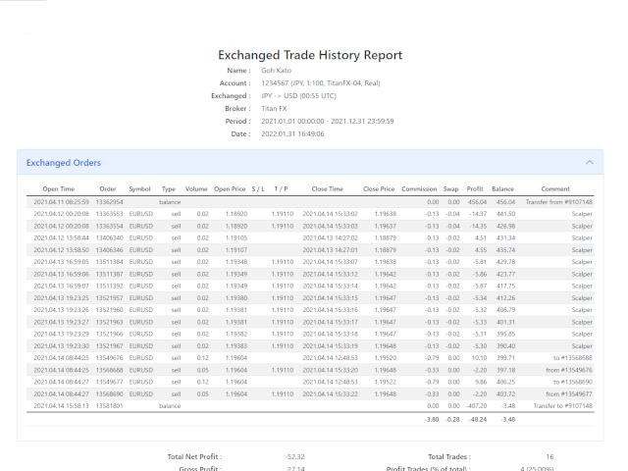Collapse the Exchanged Orders panel chevron
This screenshot has height=471, width=628.
click(589, 162)
